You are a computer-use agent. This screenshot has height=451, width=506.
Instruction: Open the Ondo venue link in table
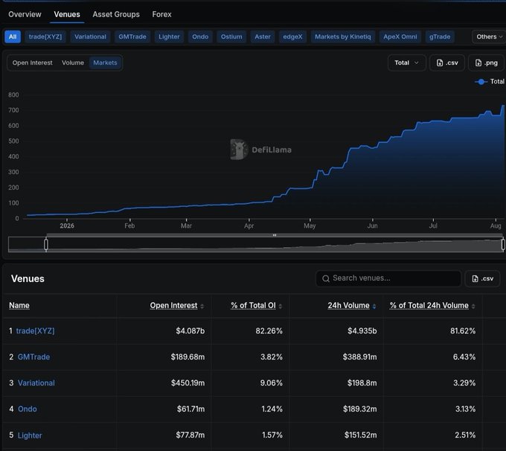(x=27, y=409)
